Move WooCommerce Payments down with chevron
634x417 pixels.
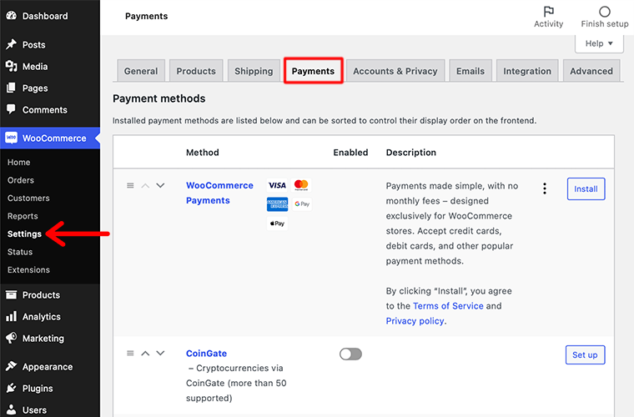tap(160, 185)
